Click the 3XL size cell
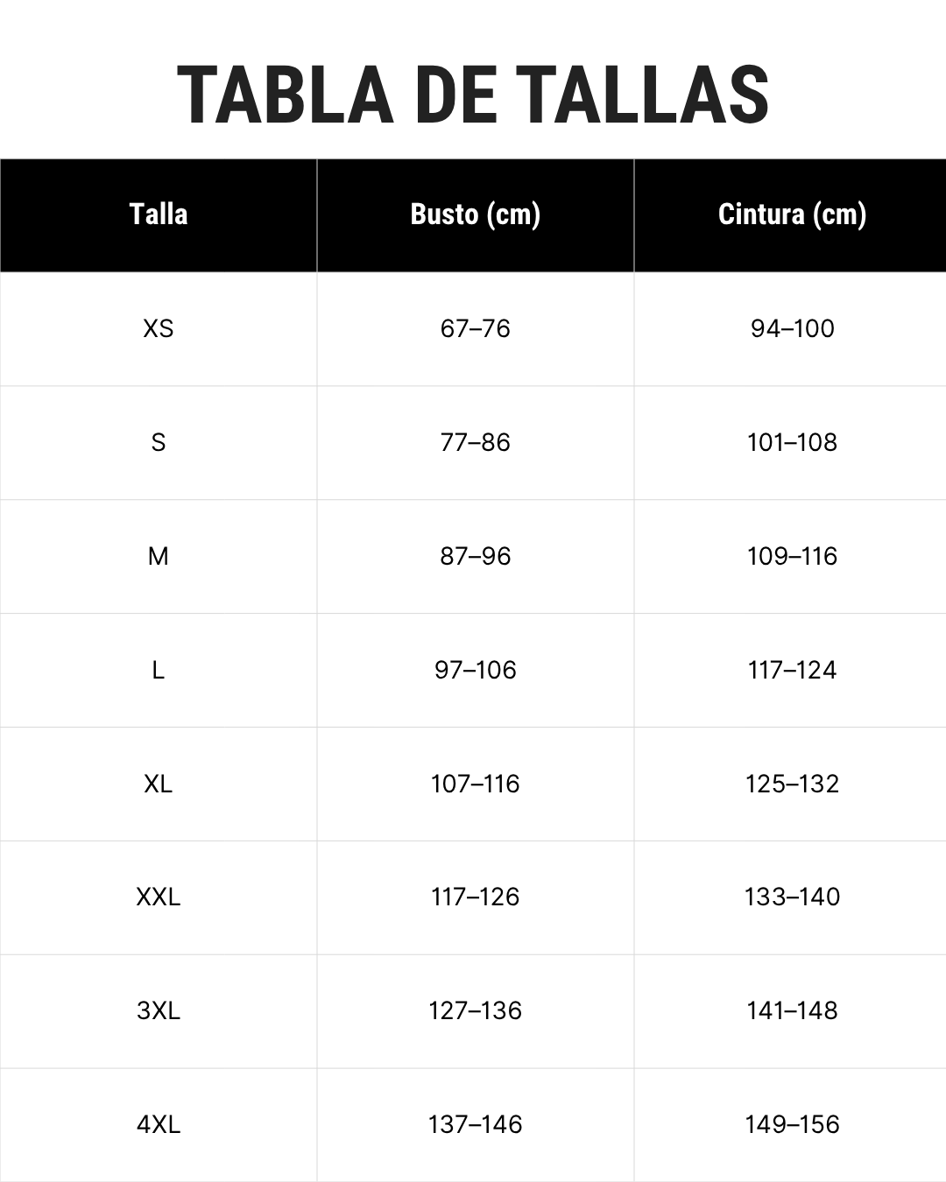The height and width of the screenshot is (1182, 946). pos(159,1010)
